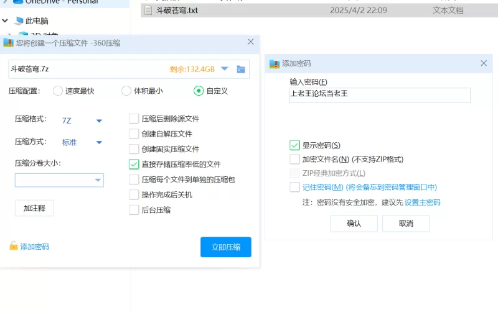Click the 输入密码 text field
The height and width of the screenshot is (313, 498).
(x=379, y=95)
